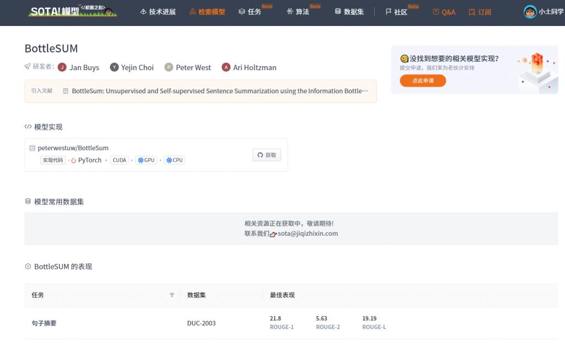Select the CUDA tag
The width and height of the screenshot is (565, 344).
click(120, 160)
